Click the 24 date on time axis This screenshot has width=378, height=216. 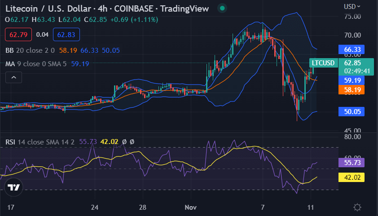[x=95, y=208]
